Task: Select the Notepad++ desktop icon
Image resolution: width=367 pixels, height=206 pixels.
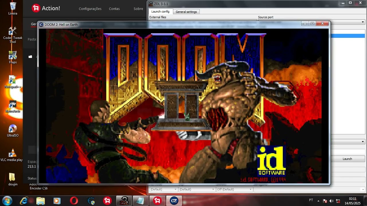Action: 13,82
